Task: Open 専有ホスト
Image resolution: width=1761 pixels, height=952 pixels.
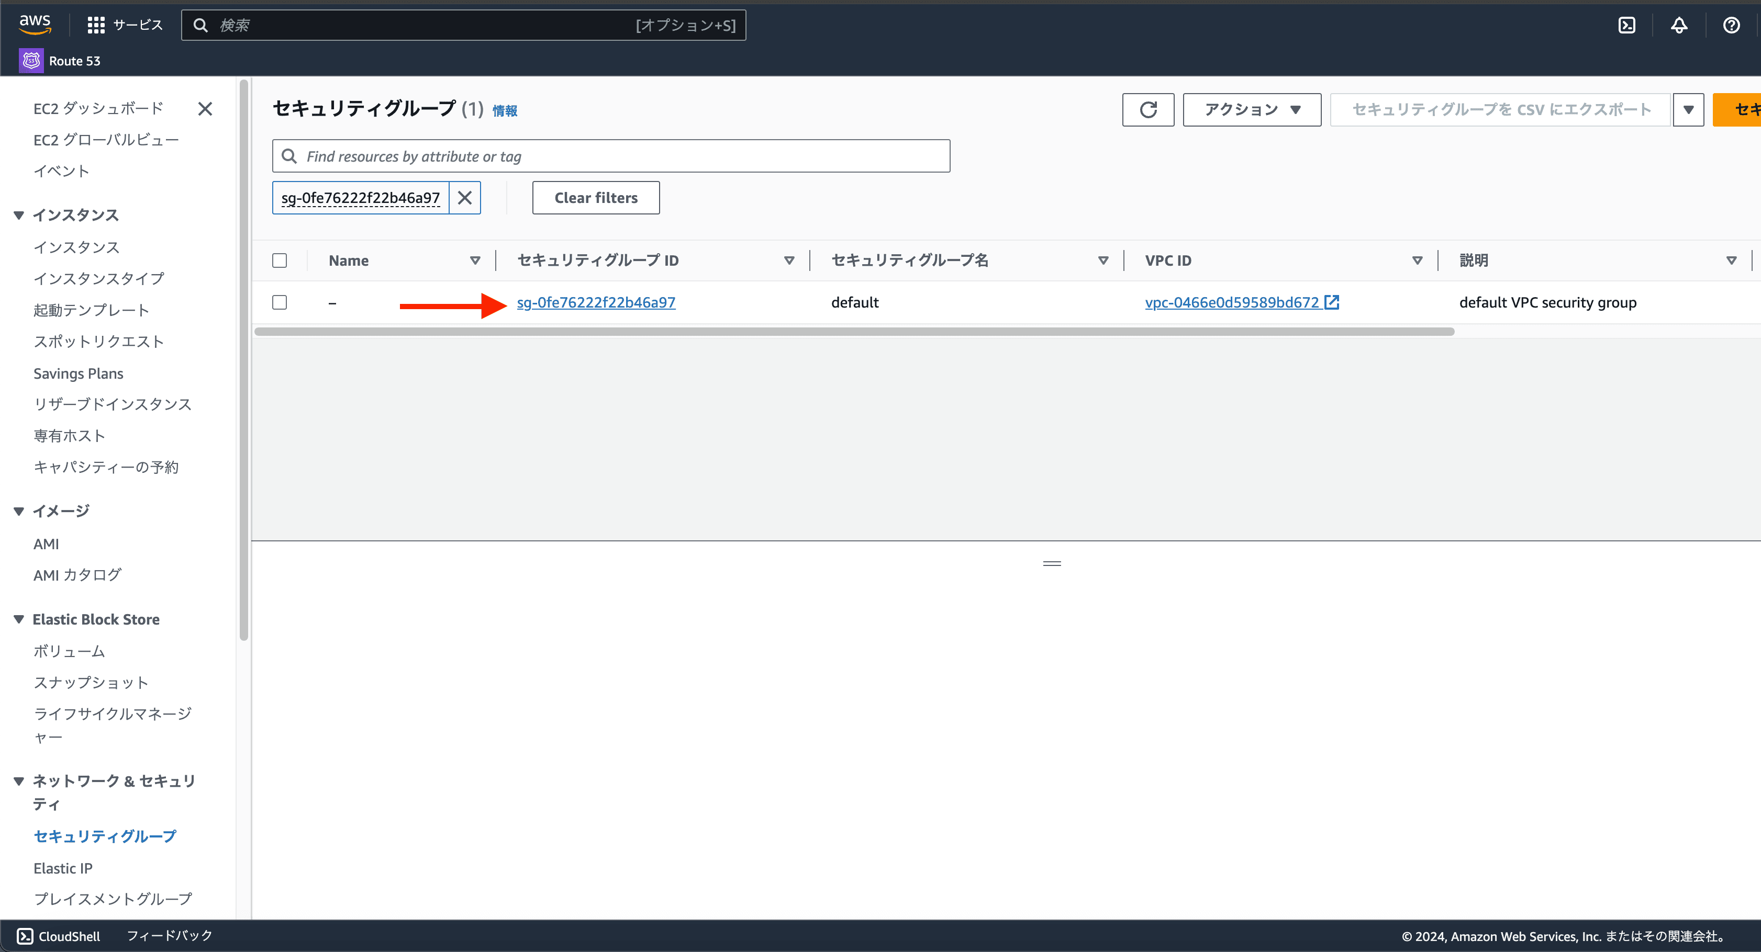Action: (70, 436)
